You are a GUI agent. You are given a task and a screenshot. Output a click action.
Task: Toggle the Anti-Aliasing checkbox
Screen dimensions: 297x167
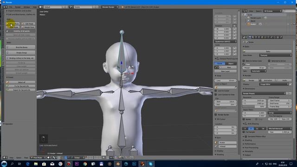[246, 124]
